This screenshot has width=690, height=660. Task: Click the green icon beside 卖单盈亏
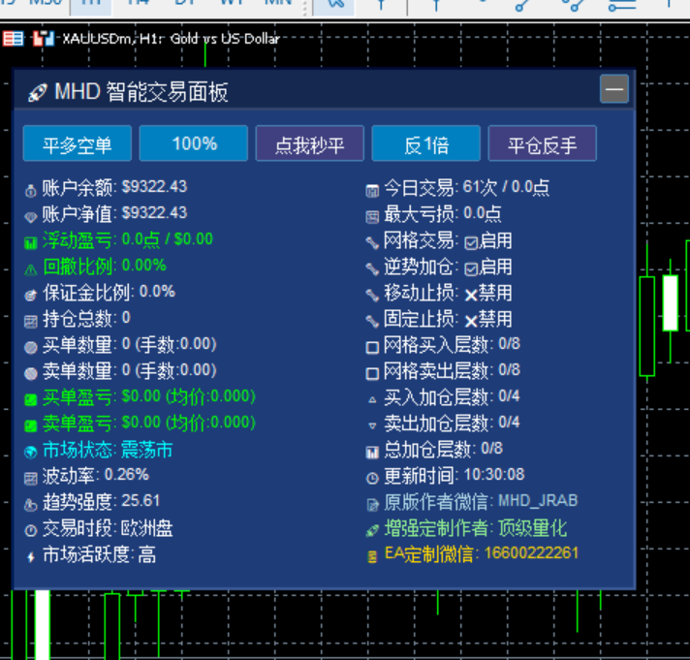pyautogui.click(x=31, y=425)
